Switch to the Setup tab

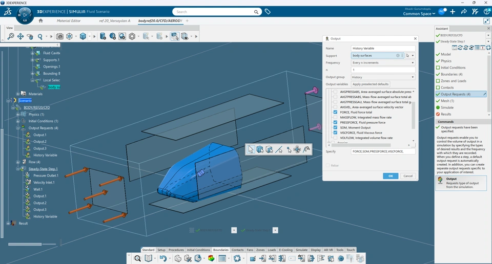161,250
